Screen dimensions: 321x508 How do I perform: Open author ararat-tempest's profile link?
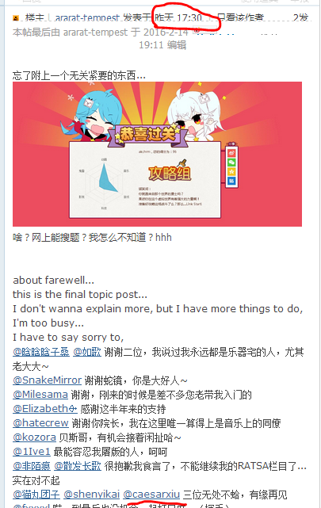87,17
